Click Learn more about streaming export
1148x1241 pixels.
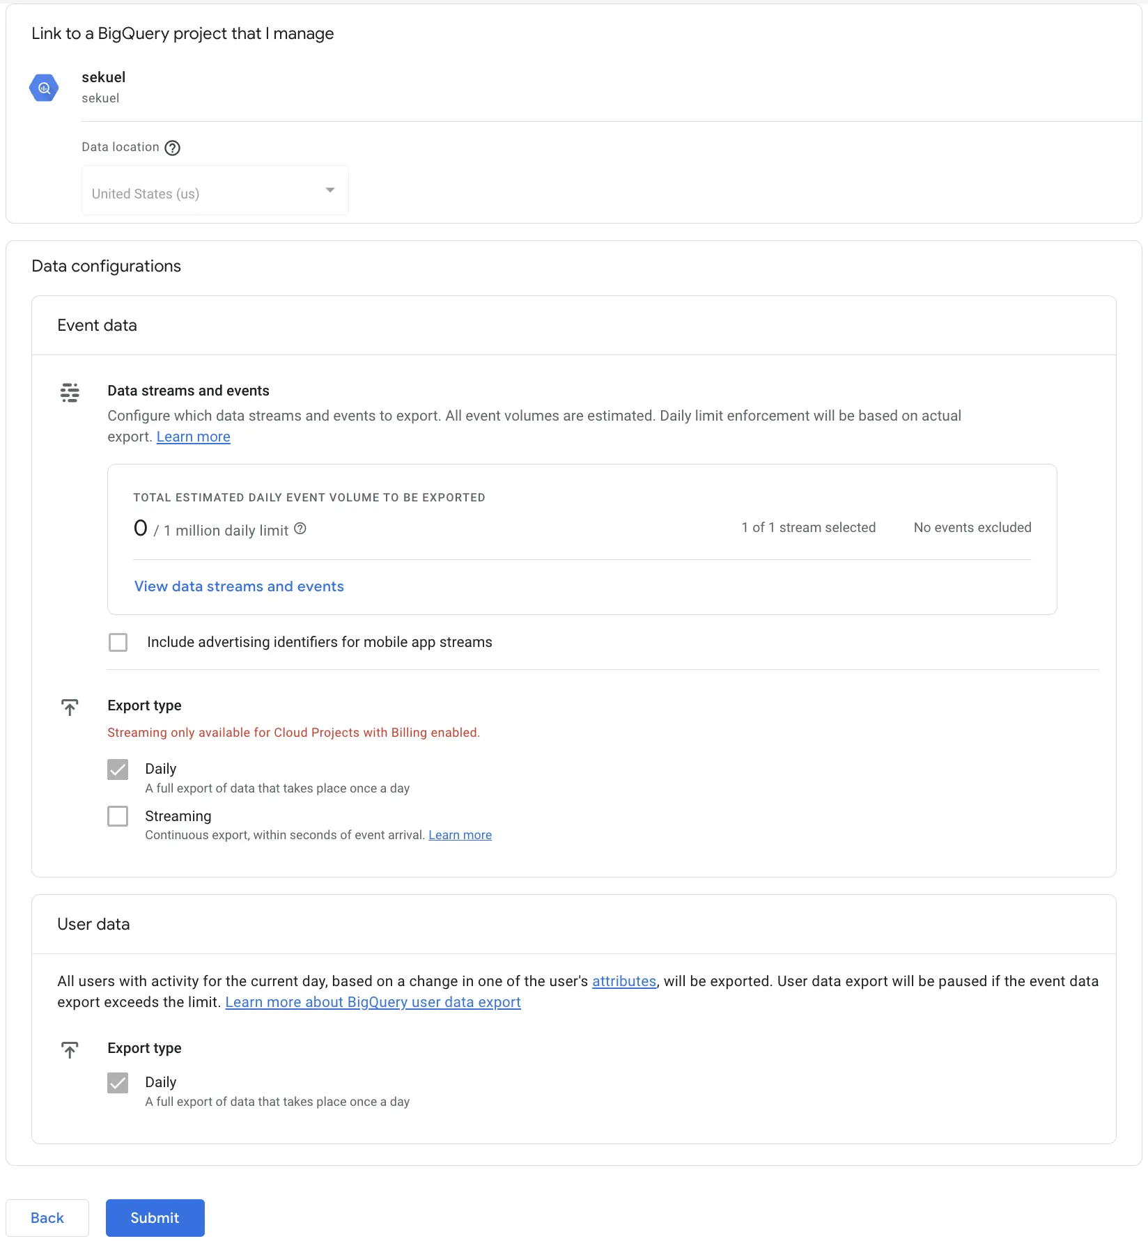coord(460,834)
